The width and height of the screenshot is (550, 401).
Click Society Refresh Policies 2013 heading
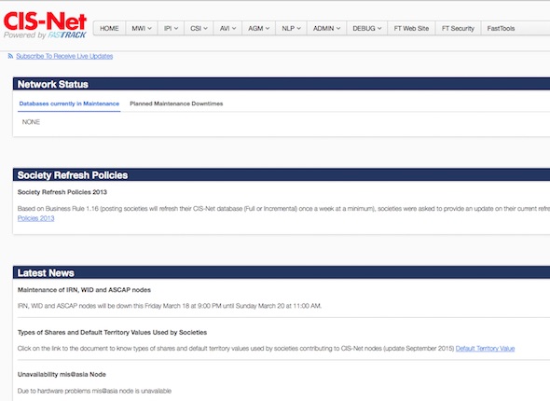pyautogui.click(x=62, y=192)
